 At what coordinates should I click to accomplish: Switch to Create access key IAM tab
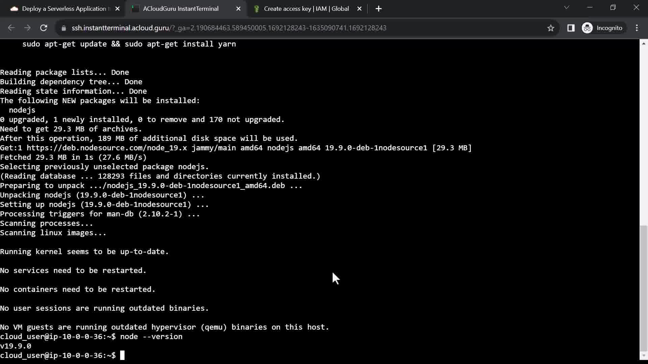click(305, 9)
